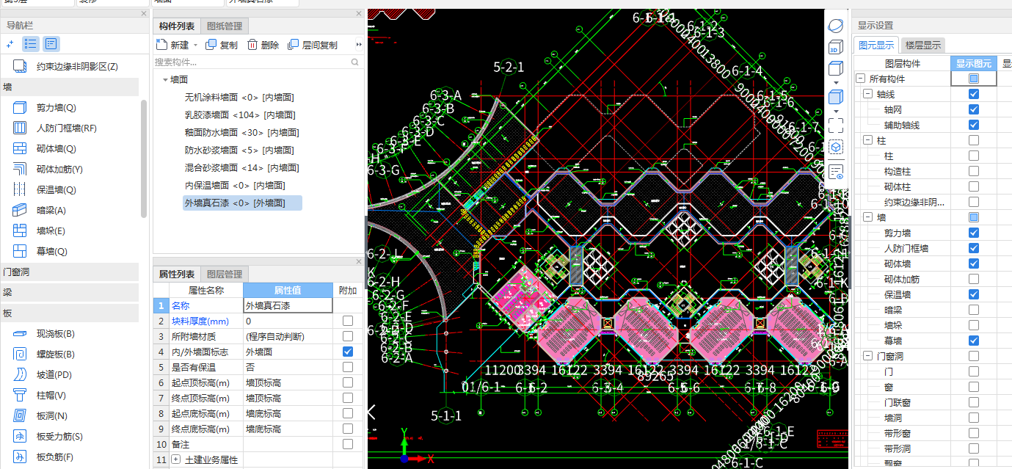The image size is (1012, 469).
Task: Uncheck the 轴网 display checkbox
Action: pyautogui.click(x=974, y=109)
